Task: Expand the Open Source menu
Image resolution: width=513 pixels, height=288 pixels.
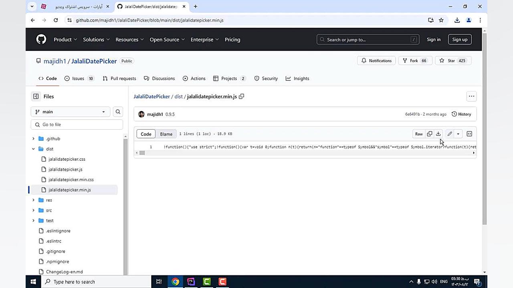Action: 167,40
